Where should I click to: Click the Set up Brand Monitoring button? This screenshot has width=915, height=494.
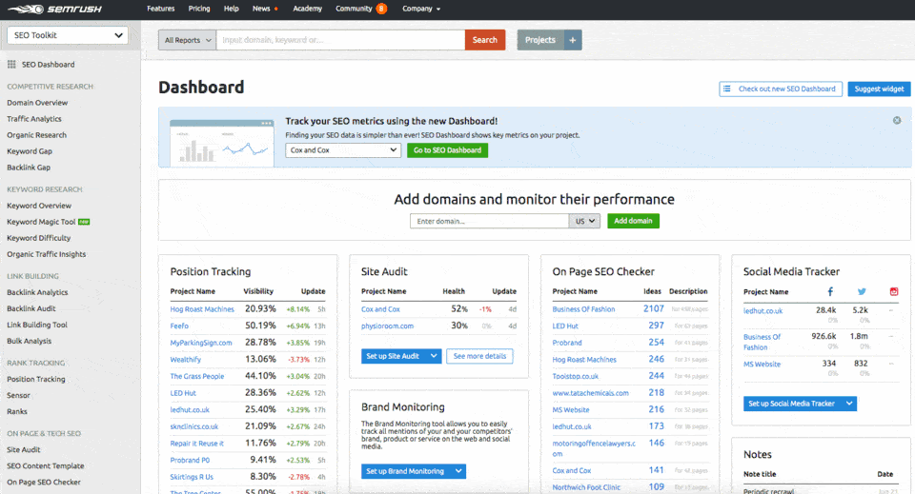[x=406, y=471]
